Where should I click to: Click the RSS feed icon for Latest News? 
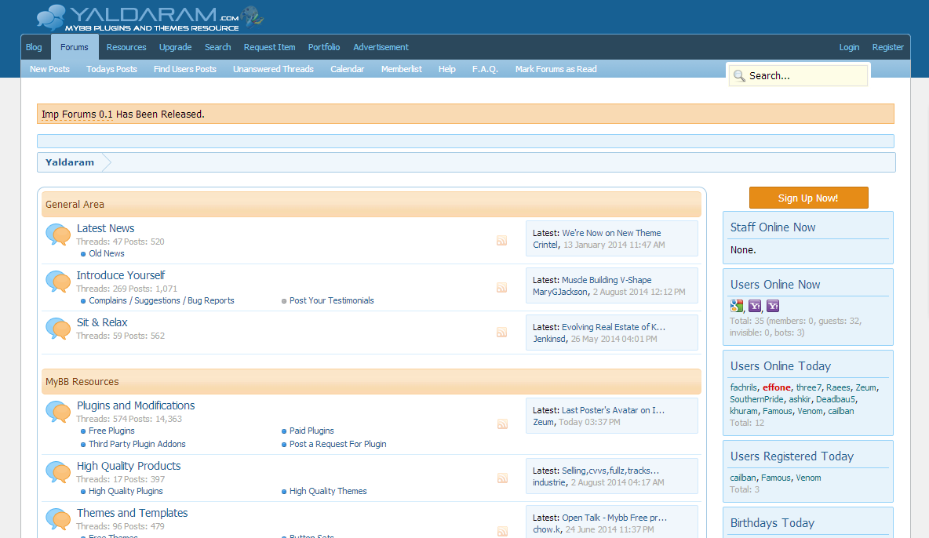point(501,241)
